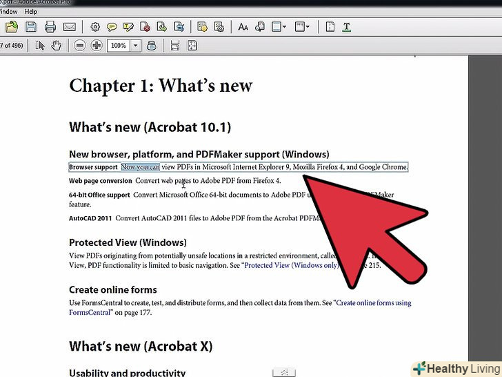The width and height of the screenshot is (502, 377).
Task: Open the page display dropdown icon
Action: (279, 27)
